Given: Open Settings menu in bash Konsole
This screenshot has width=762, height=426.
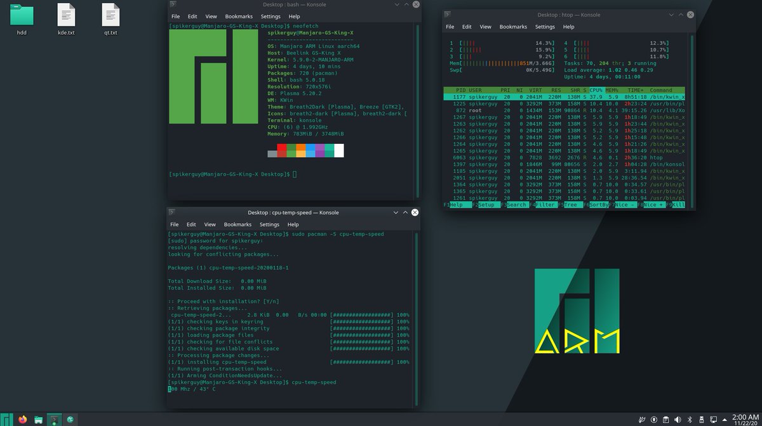Looking at the screenshot, I should 270,16.
